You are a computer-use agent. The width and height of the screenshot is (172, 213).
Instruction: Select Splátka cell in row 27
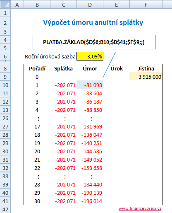pos(63,126)
